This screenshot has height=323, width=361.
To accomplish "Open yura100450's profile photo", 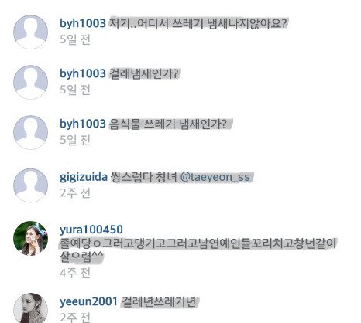I will click(30, 238).
